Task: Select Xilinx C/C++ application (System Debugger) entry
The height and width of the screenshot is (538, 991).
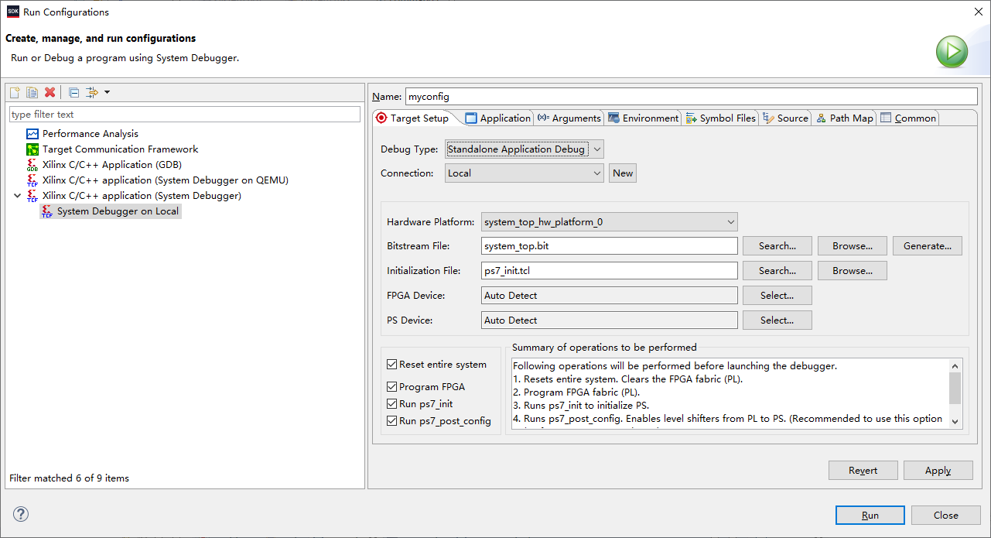Action: (x=142, y=196)
